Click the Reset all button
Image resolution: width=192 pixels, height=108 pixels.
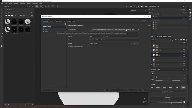48,90
